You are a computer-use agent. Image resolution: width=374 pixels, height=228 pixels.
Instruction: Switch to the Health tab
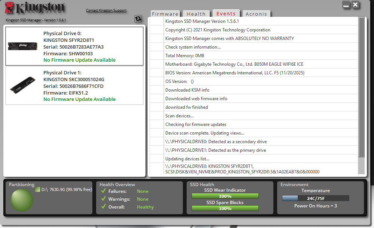pos(196,14)
